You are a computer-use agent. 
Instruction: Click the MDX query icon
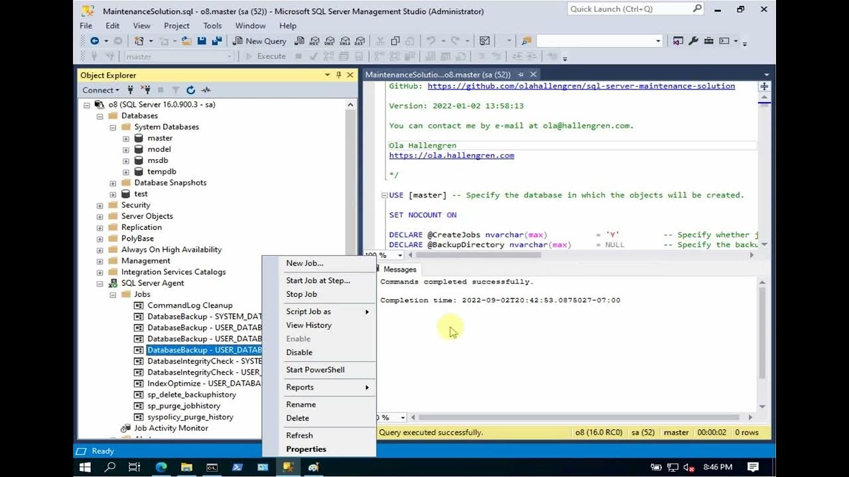coord(315,41)
